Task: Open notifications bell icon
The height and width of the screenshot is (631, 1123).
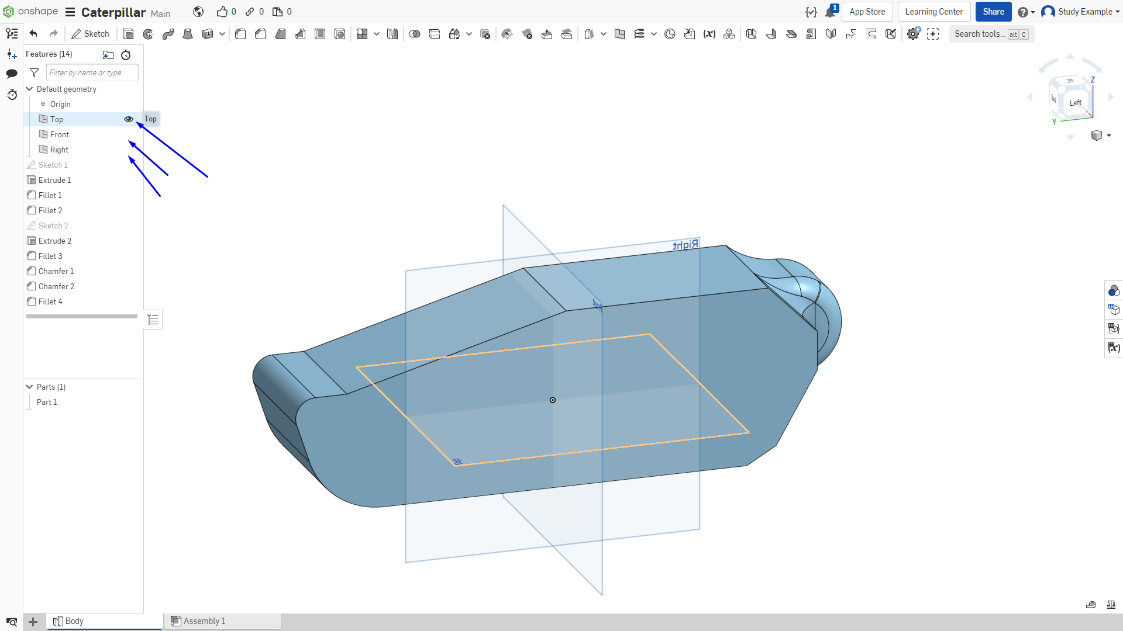Action: 831,12
